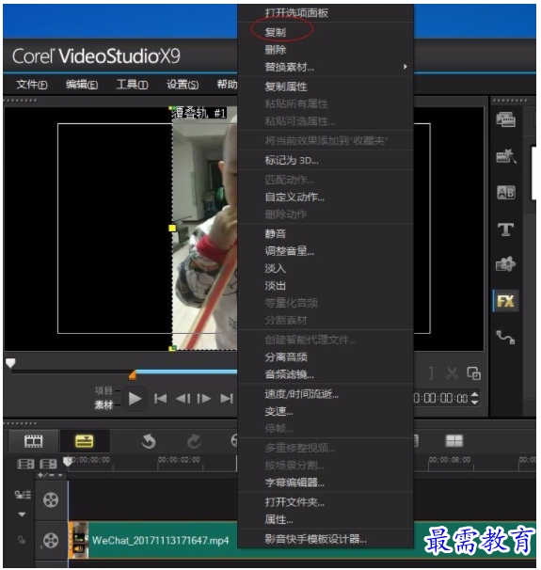Toggle Project playback mode
The width and height of the screenshot is (541, 570).
pyautogui.click(x=103, y=390)
